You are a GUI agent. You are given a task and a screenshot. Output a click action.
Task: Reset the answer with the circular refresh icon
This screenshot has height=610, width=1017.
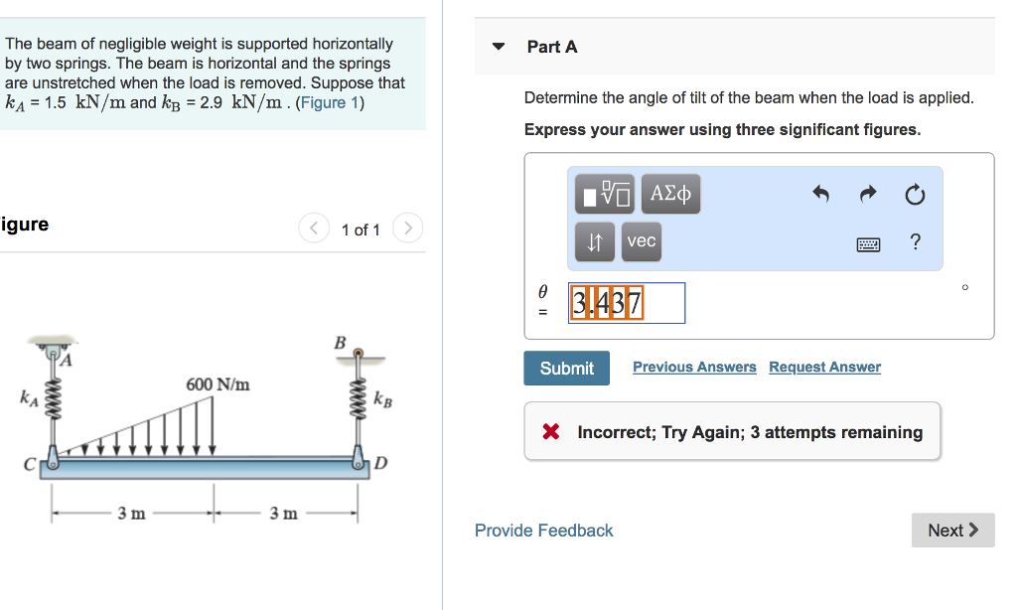point(914,195)
